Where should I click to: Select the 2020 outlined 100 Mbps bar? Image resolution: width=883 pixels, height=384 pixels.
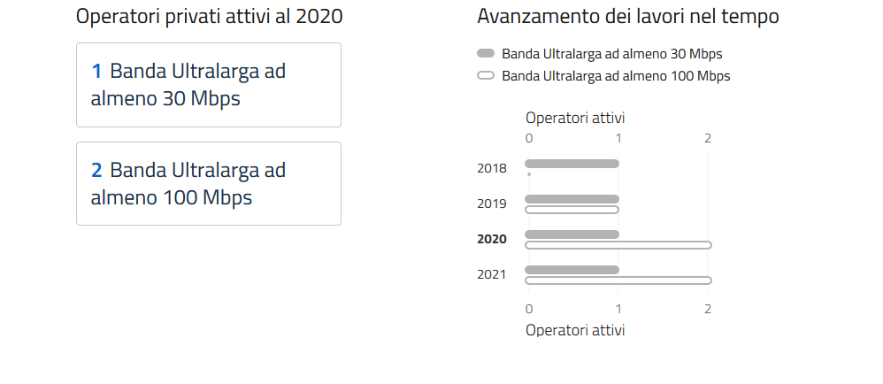pos(618,245)
